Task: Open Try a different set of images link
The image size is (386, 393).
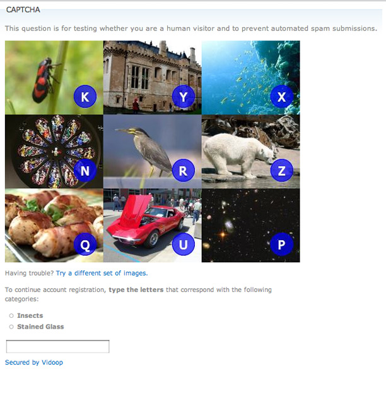Action: [x=102, y=273]
